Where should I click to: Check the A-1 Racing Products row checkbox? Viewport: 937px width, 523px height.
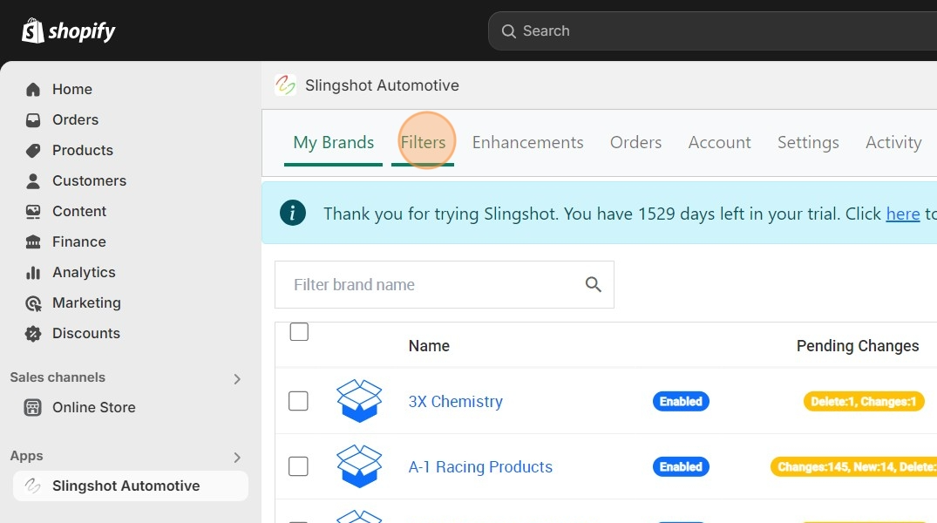click(x=298, y=466)
